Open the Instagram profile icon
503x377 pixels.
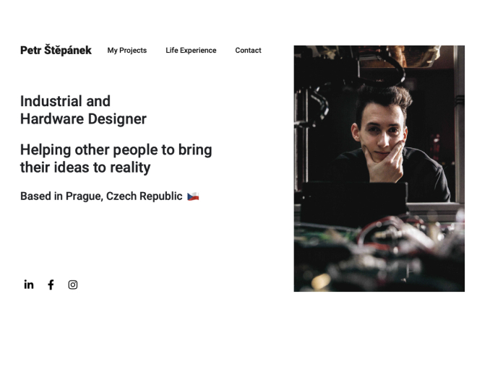tap(73, 285)
